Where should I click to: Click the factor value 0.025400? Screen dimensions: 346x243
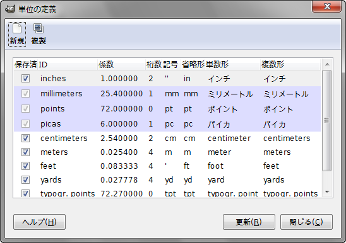coord(119,152)
